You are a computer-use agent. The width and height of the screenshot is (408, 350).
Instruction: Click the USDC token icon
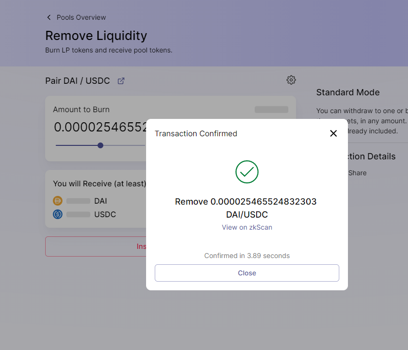point(58,214)
